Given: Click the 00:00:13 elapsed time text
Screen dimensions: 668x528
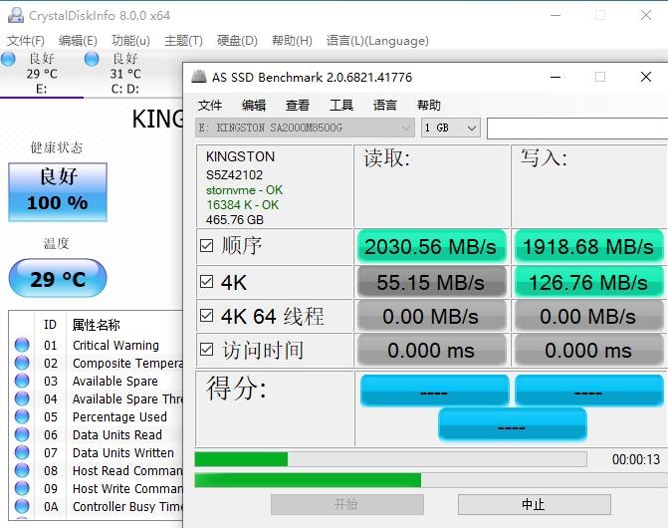Looking at the screenshot, I should (x=636, y=459).
